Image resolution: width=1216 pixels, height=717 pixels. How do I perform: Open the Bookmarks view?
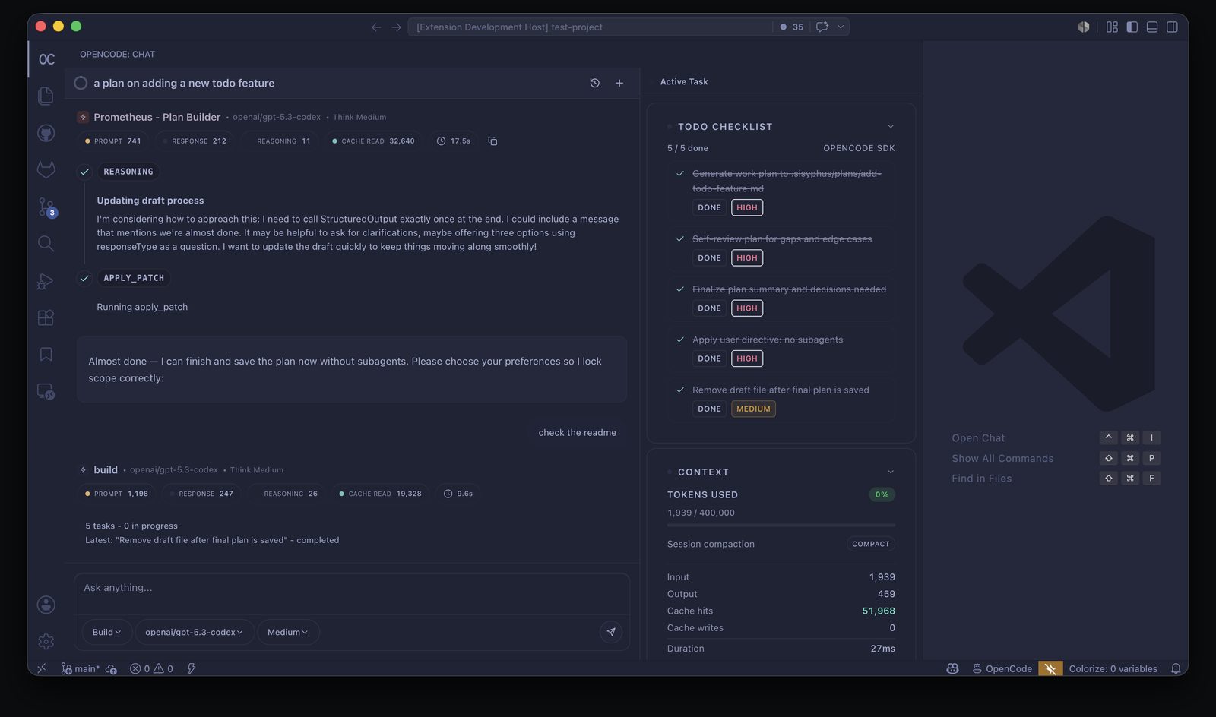point(46,355)
